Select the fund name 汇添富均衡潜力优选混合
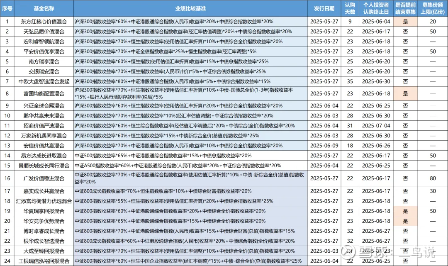Screen dimensions: 448x266 click(x=44, y=201)
